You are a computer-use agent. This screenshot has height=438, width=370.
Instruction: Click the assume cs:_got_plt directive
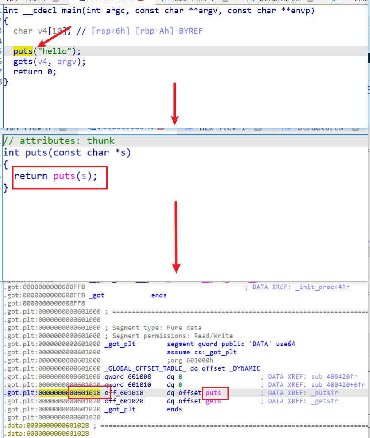[x=202, y=352]
